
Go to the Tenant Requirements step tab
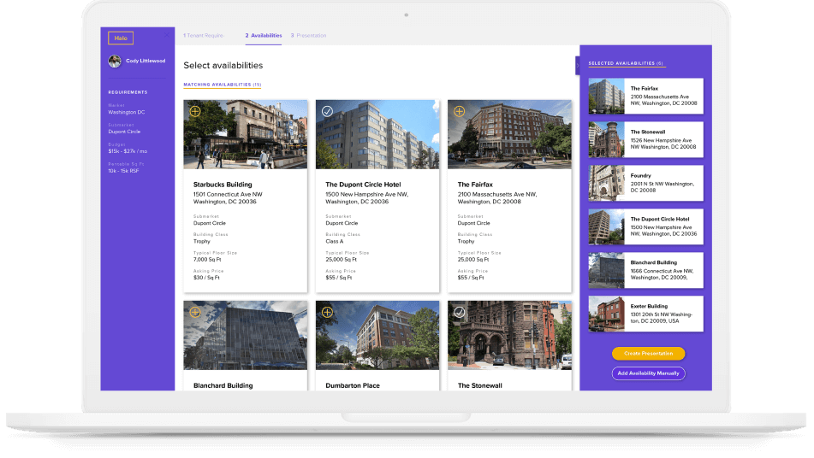click(204, 36)
